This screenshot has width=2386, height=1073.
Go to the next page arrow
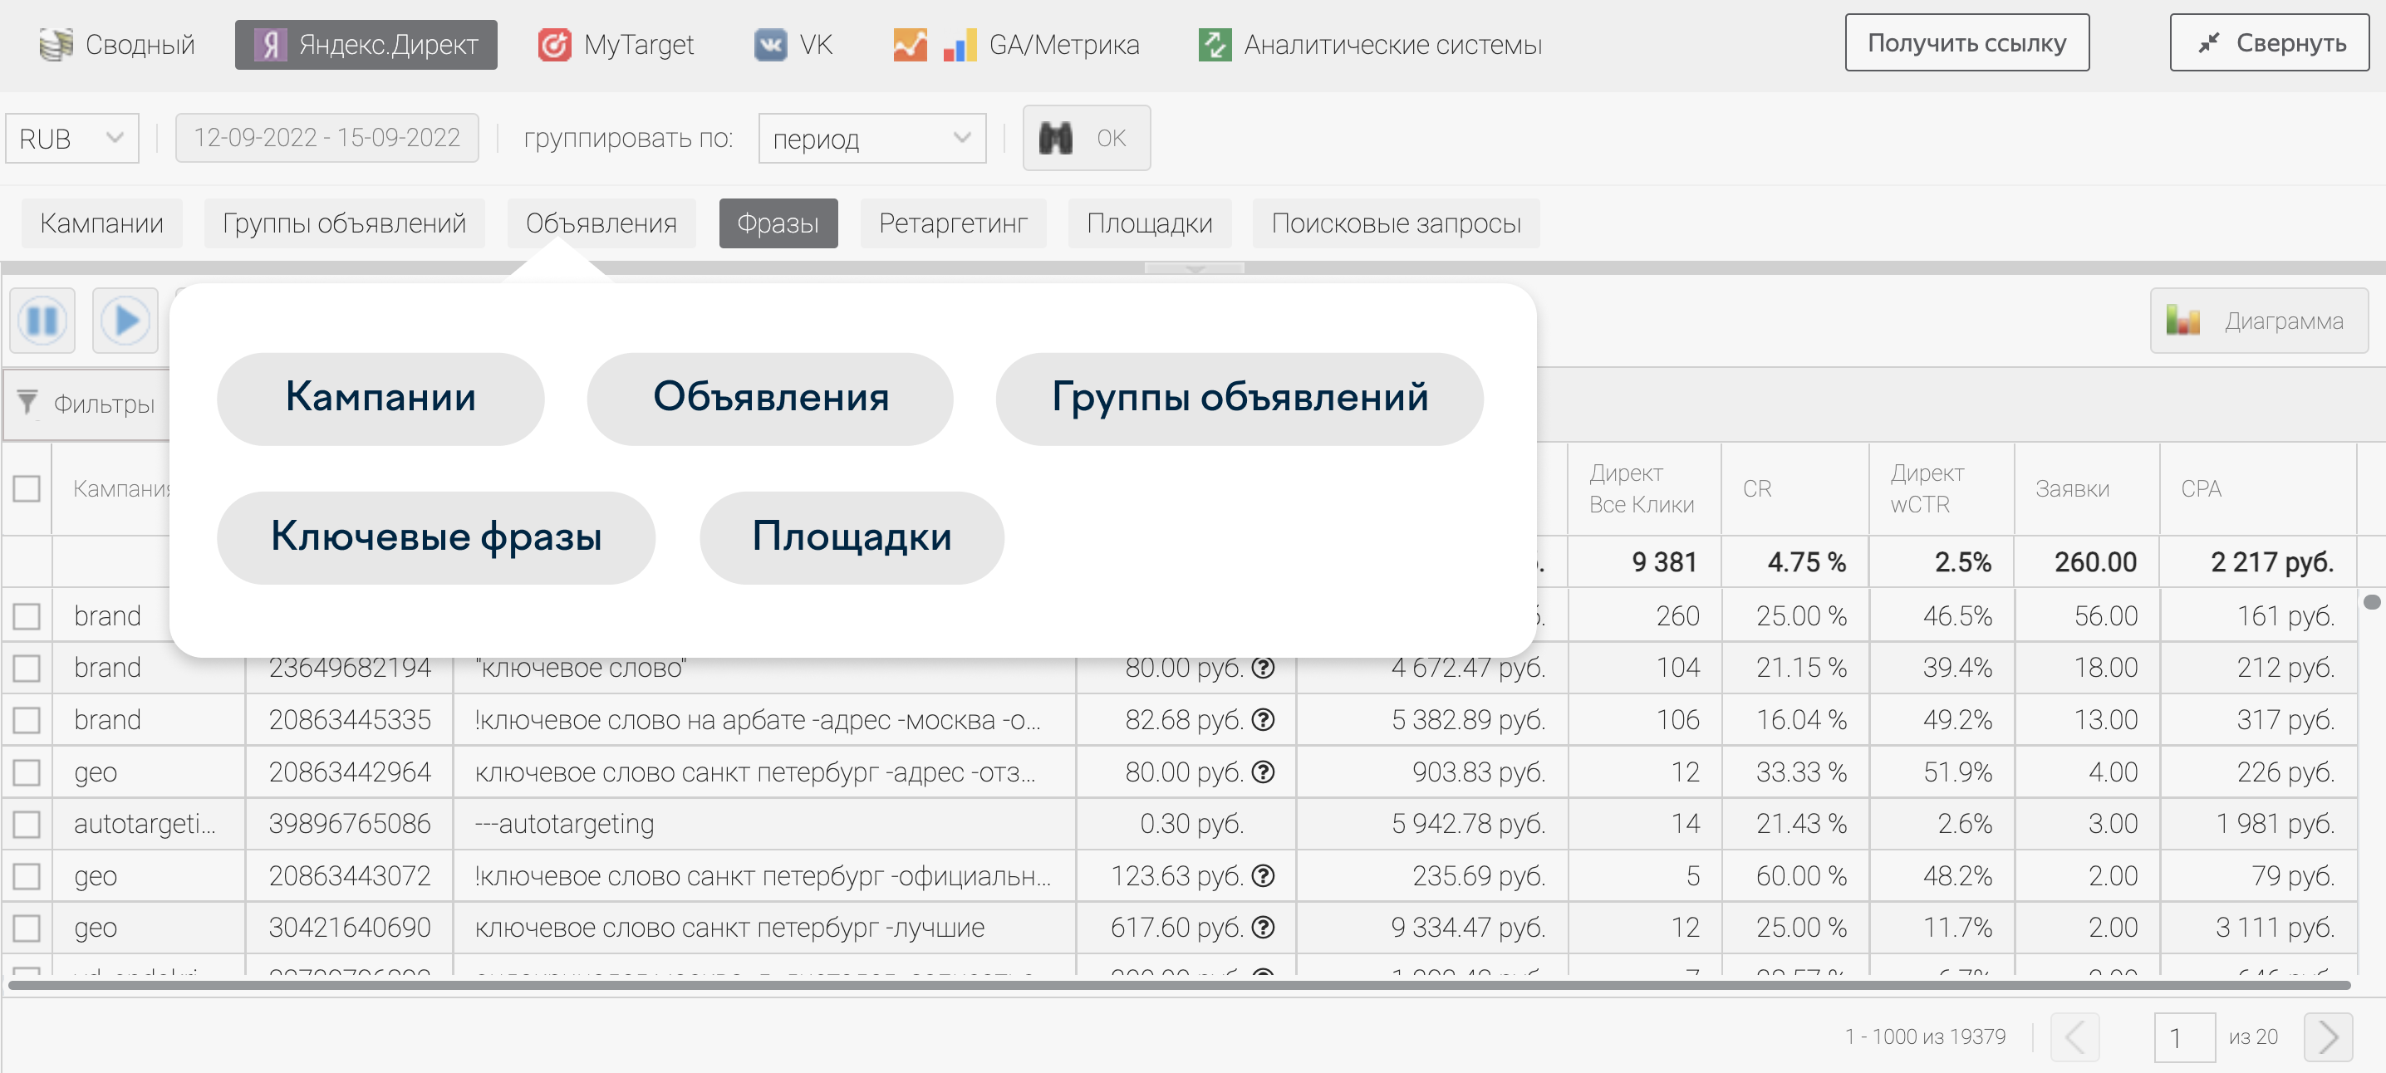[x=2328, y=1037]
